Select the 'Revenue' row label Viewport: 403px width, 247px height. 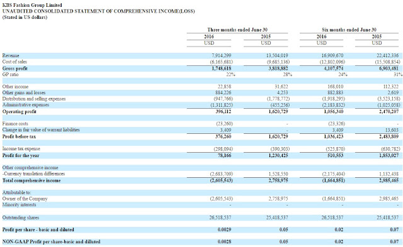(11, 56)
